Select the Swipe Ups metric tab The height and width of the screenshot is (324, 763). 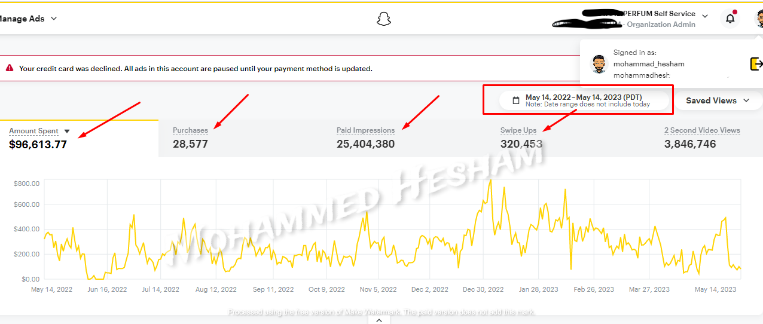pyautogui.click(x=521, y=137)
